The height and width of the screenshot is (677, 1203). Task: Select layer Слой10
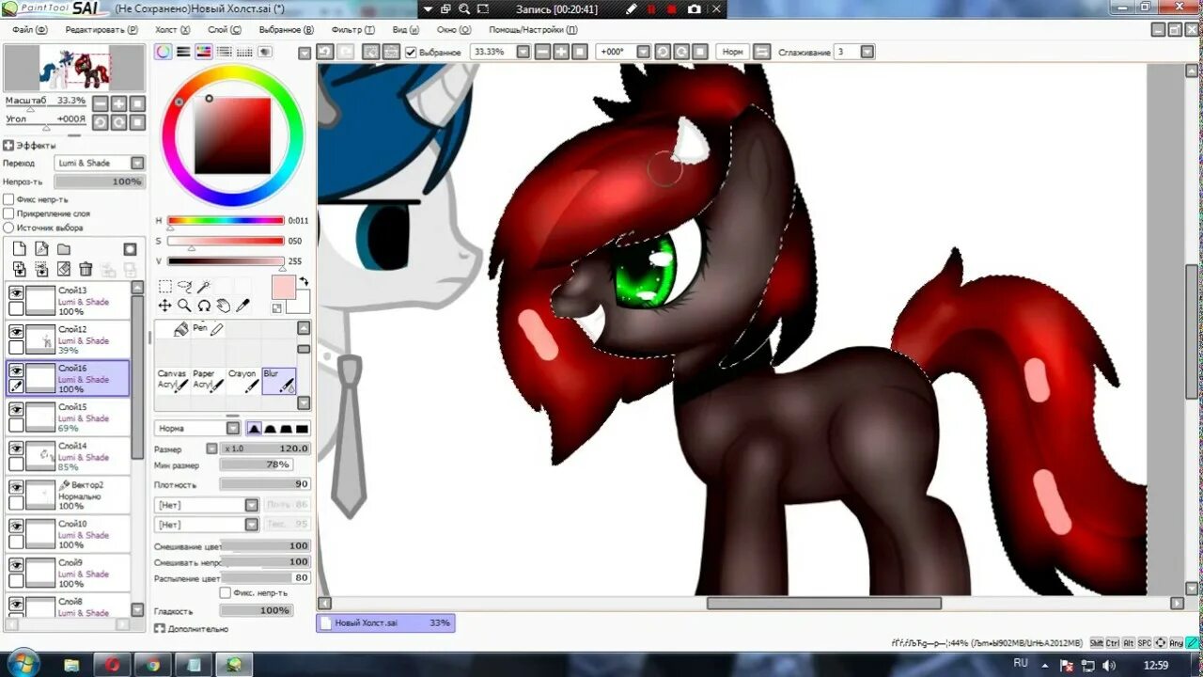pos(68,533)
